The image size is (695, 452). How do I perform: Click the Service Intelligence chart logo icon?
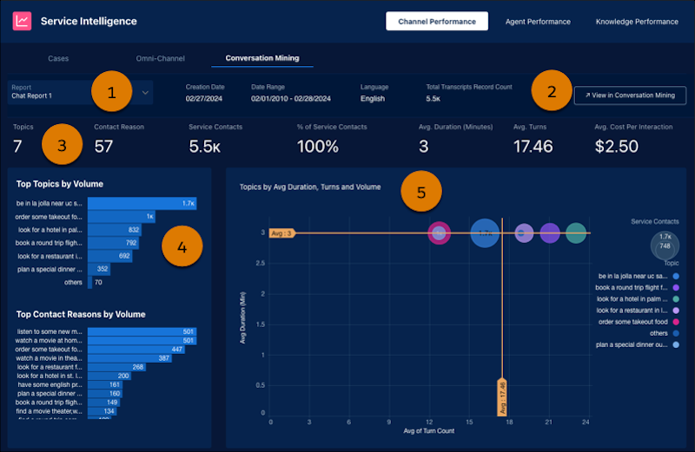point(22,21)
